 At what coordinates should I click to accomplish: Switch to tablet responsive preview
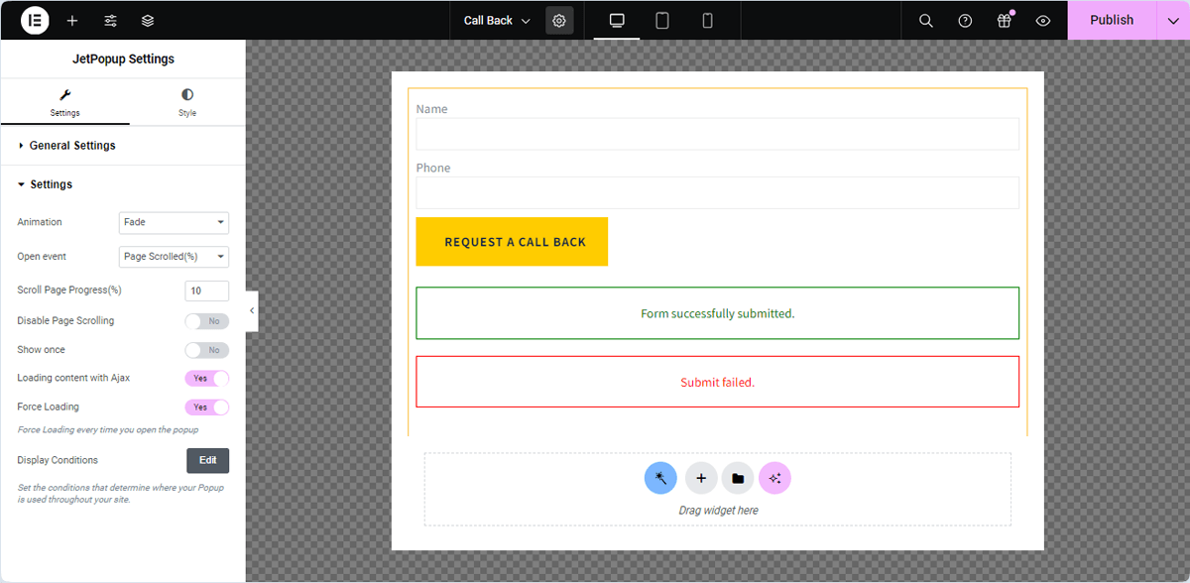point(661,20)
